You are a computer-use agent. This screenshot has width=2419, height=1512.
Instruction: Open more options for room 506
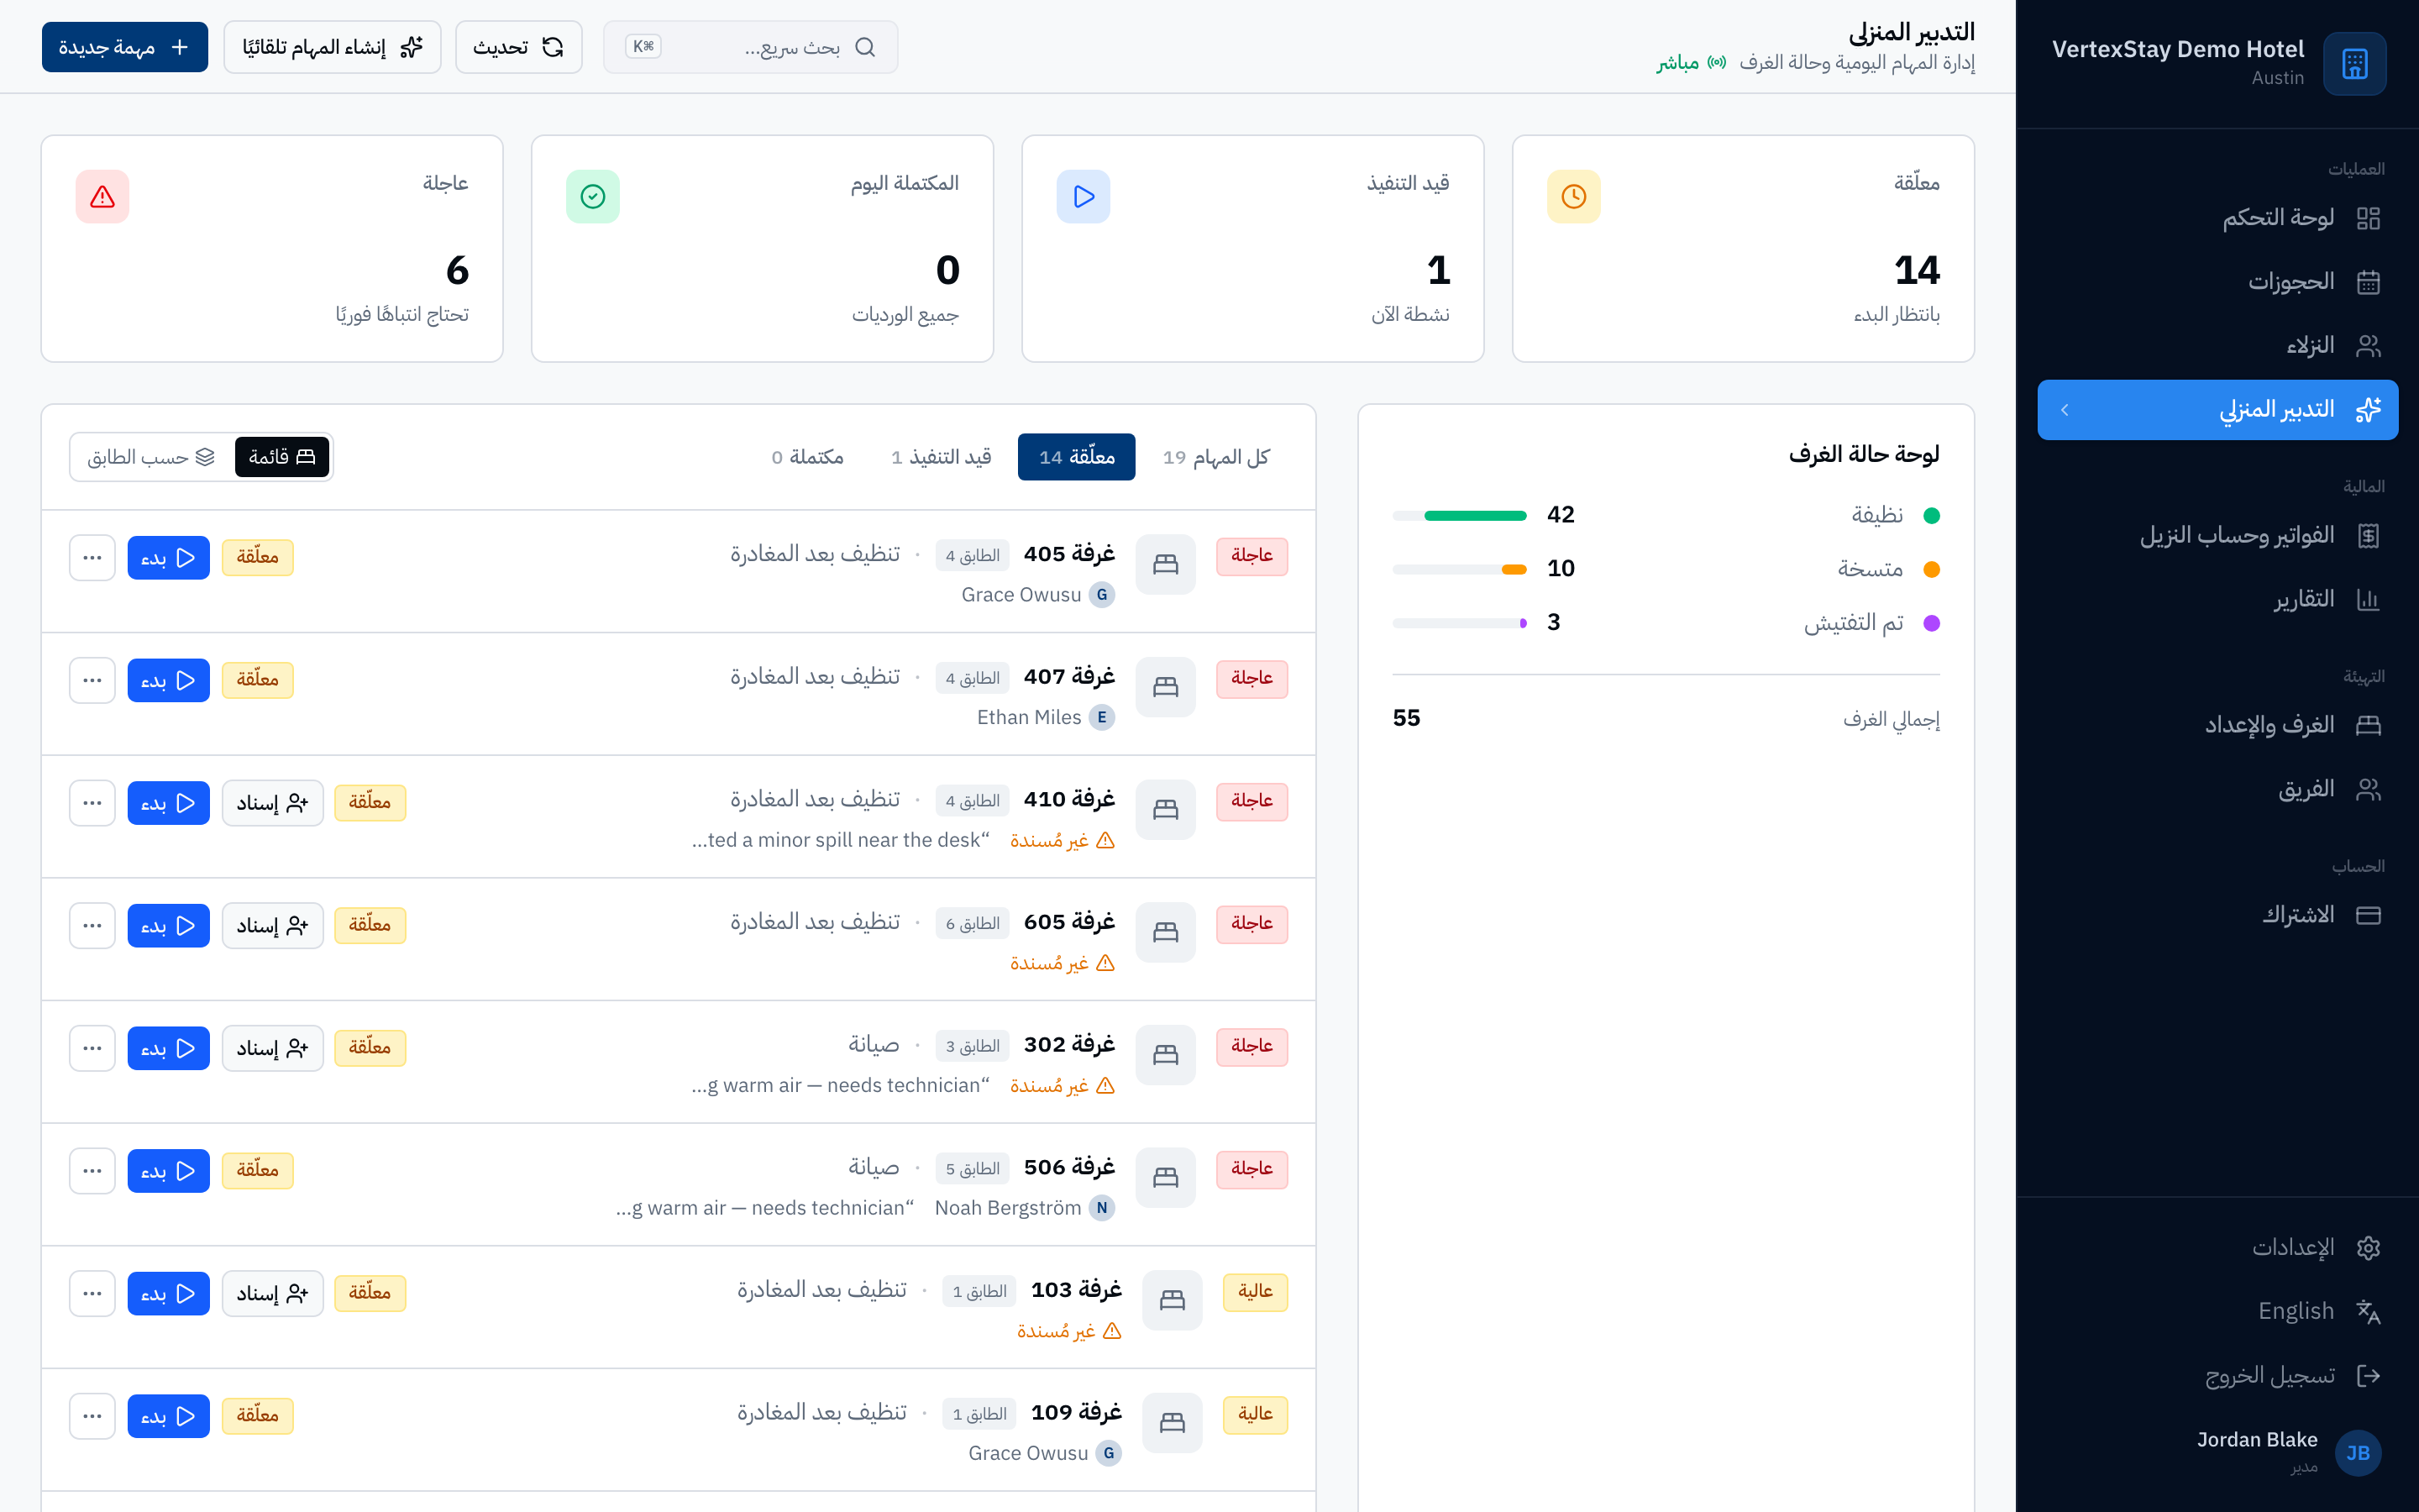click(x=93, y=1171)
